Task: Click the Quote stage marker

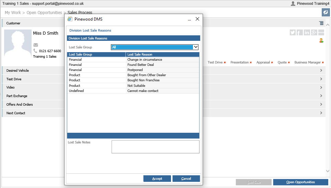Action: (284, 62)
